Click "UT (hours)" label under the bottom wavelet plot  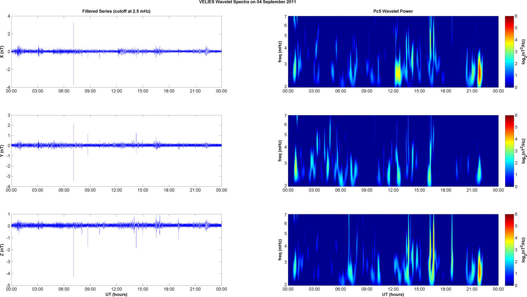[393, 294]
